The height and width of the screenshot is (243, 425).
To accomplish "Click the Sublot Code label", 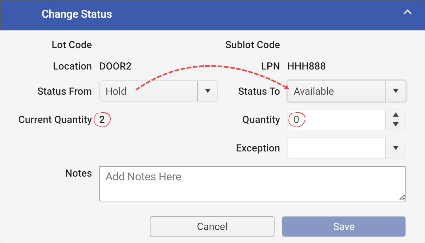I will [252, 45].
